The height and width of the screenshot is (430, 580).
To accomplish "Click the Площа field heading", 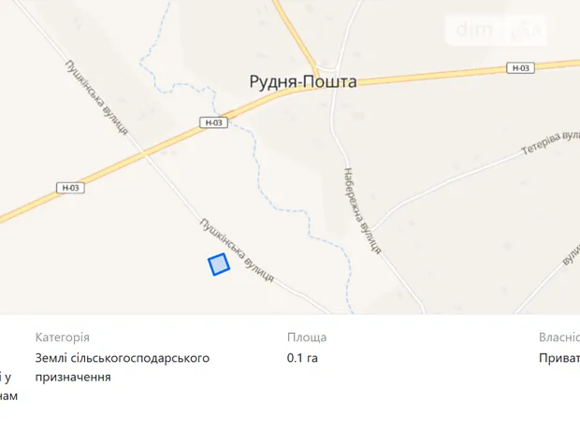I will point(307,337).
